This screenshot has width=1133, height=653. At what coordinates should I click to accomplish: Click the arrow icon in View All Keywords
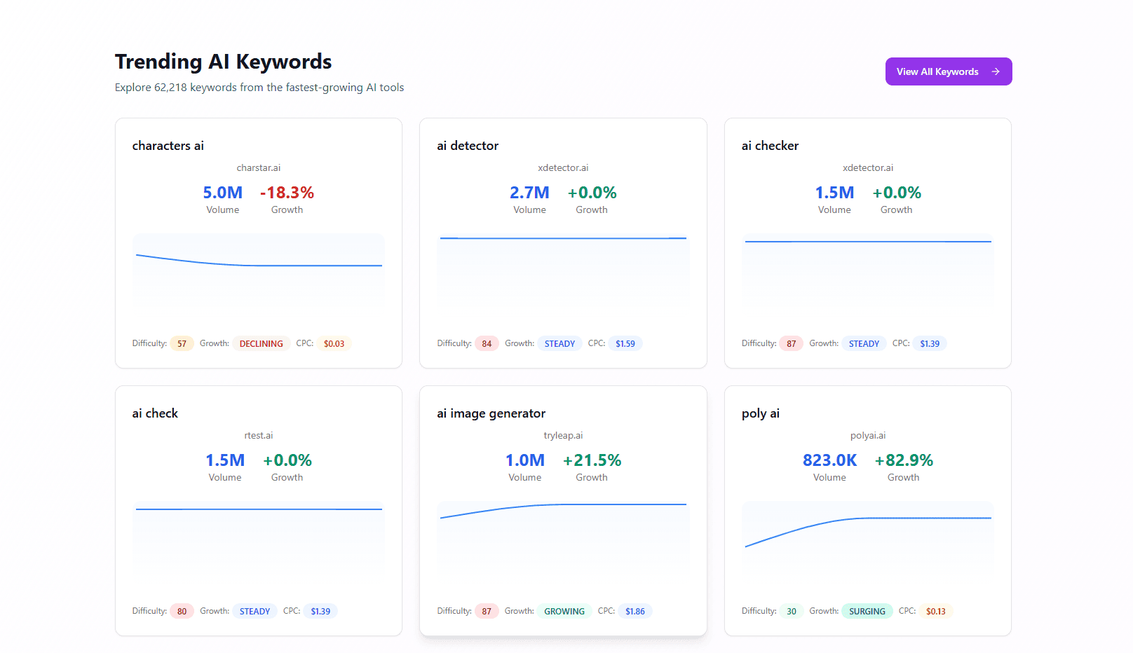point(995,71)
